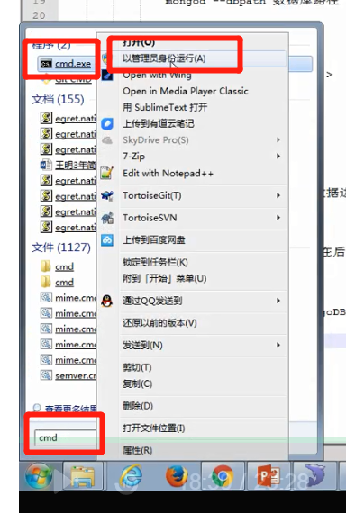Launch Internet Explorer from the taskbar
346x513 pixels.
(x=131, y=476)
